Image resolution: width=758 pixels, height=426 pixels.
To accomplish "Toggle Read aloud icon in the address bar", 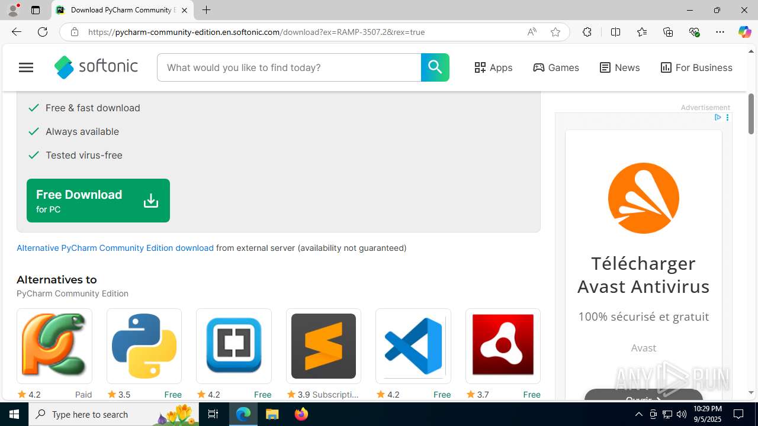I will coord(532,32).
